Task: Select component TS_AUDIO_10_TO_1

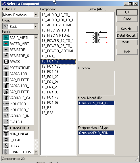Action: click(56, 15)
